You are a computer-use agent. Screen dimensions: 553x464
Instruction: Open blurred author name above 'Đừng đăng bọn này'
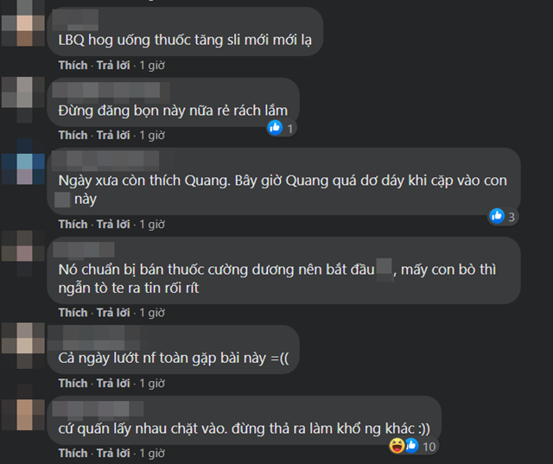coord(111,90)
